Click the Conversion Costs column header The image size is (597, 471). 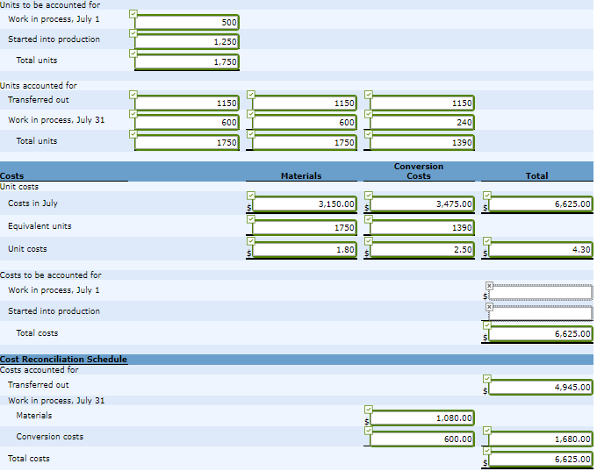pos(419,171)
